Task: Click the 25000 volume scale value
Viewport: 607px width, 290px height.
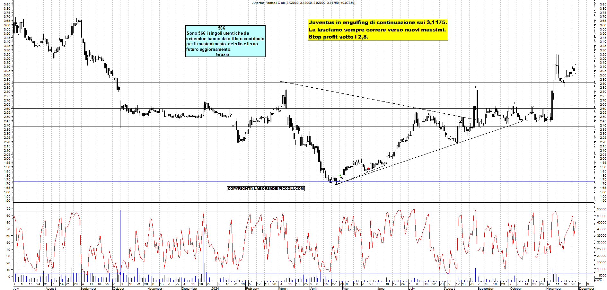Action: point(602,249)
